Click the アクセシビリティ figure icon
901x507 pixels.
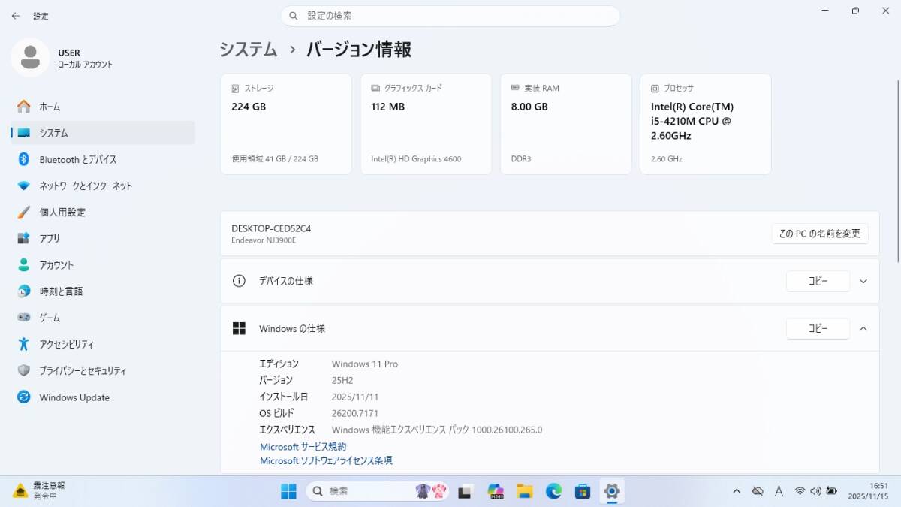tap(24, 344)
